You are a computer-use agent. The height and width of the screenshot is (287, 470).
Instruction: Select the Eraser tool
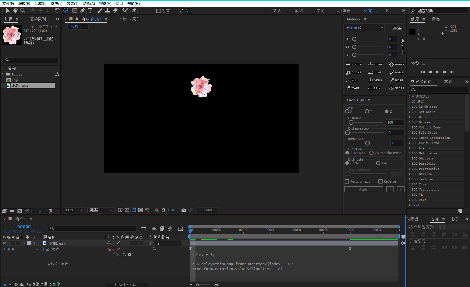pos(115,11)
